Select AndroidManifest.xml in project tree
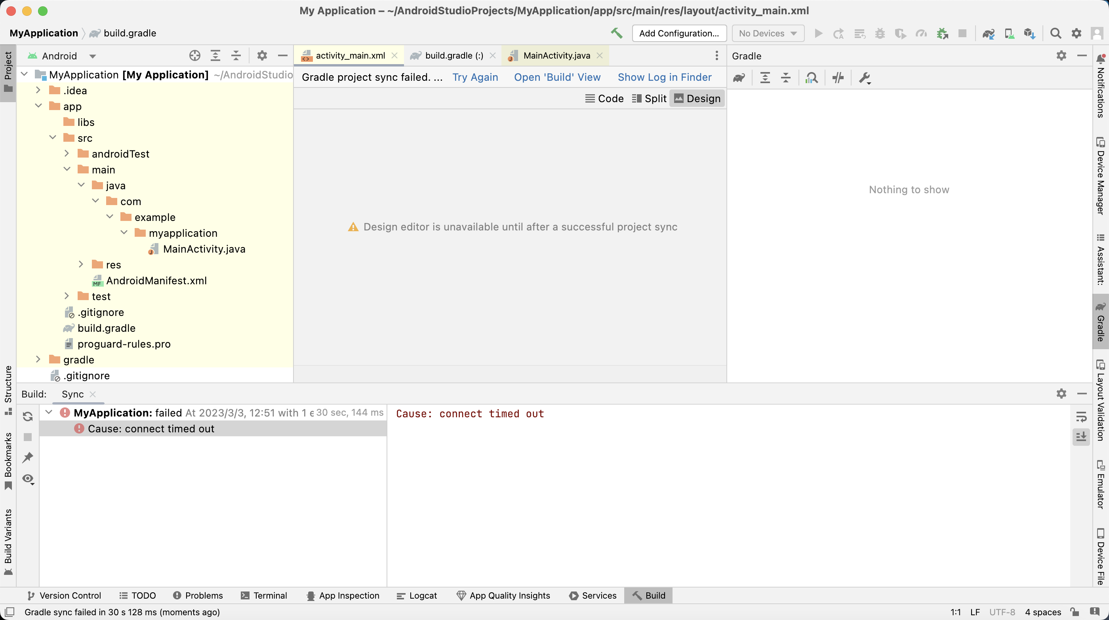This screenshot has height=620, width=1109. [x=156, y=281]
